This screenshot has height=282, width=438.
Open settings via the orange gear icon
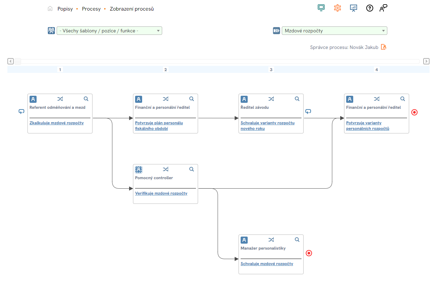pos(337,8)
